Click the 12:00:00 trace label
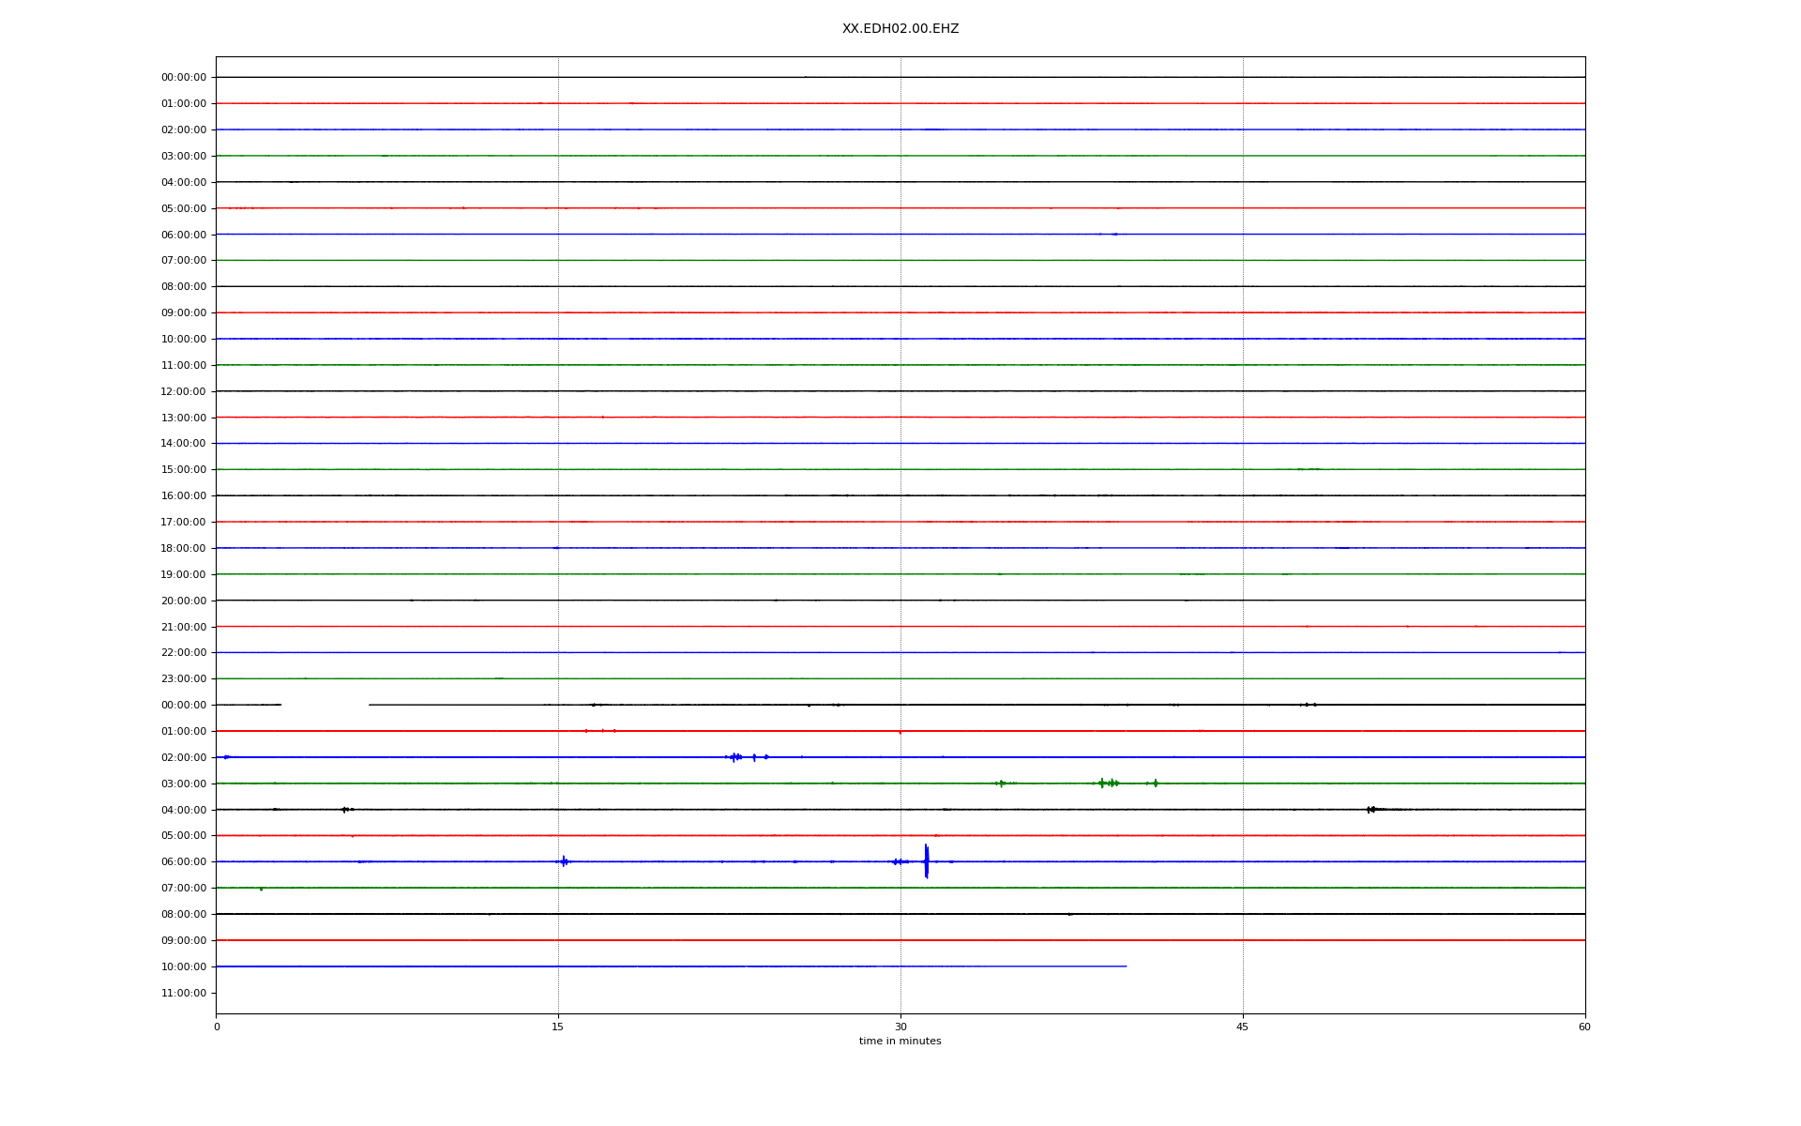 [x=183, y=391]
